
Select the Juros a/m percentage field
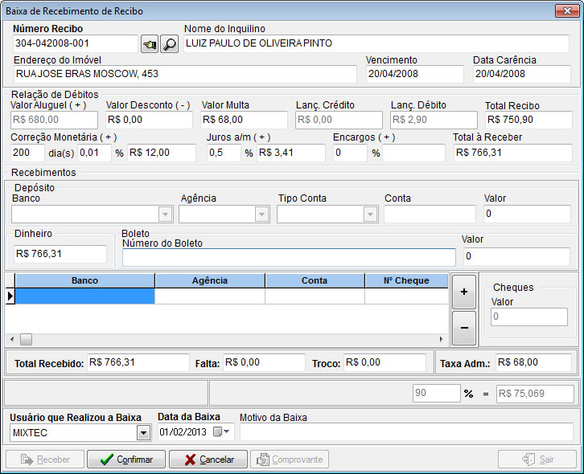click(x=223, y=153)
